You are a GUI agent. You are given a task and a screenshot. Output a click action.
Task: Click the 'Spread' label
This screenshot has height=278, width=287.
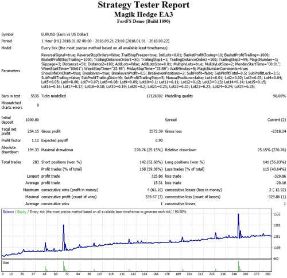pyautogui.click(x=170, y=120)
